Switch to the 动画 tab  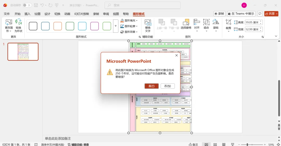[67, 14]
